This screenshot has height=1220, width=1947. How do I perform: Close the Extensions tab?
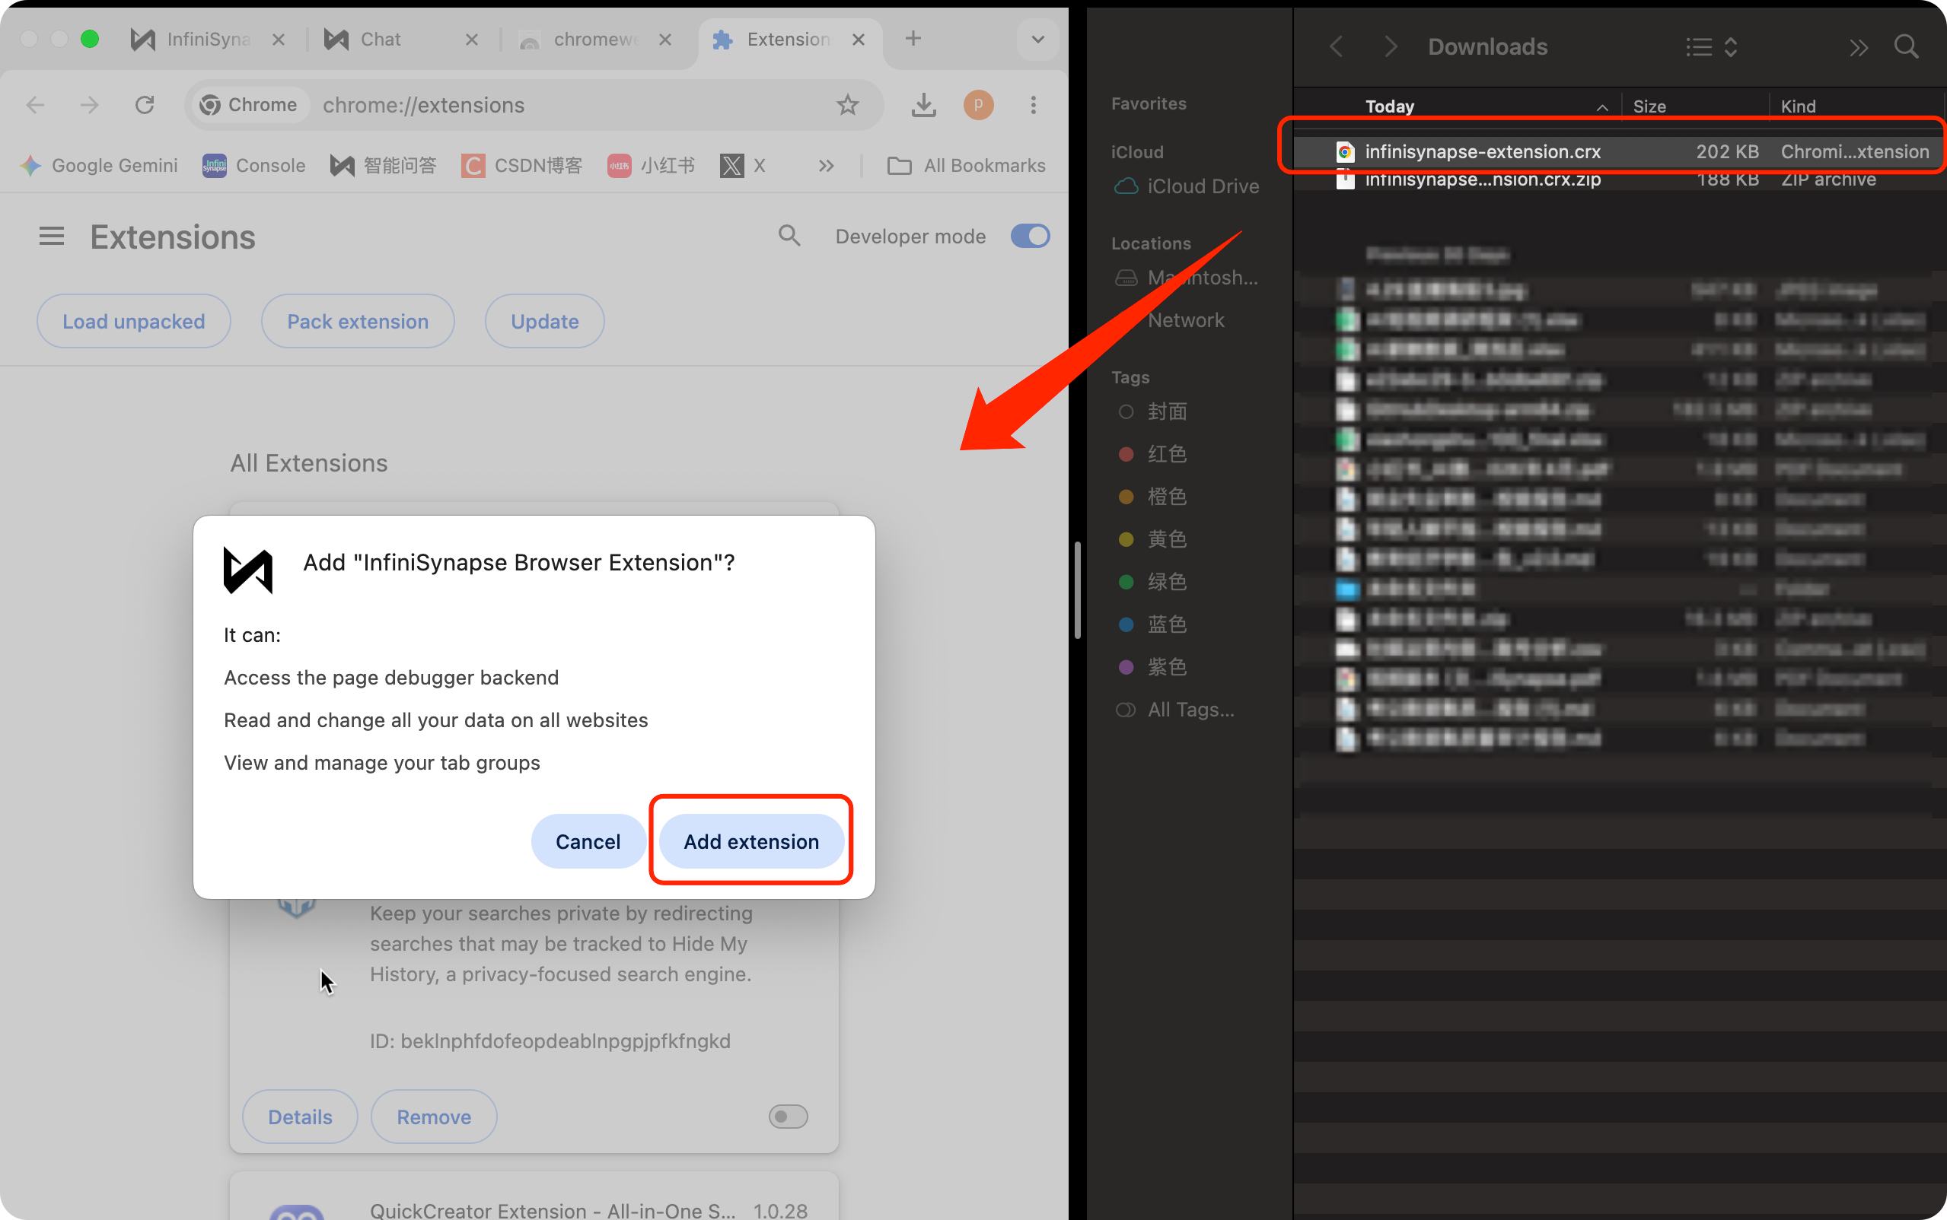[x=859, y=40]
